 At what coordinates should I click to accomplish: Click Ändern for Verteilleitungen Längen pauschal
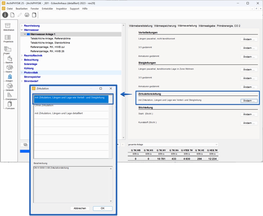(x=249, y=39)
